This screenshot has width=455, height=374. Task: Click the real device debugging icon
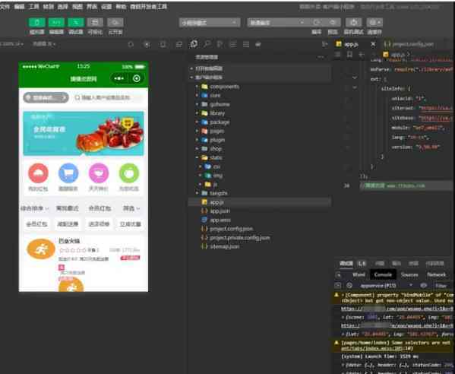click(353, 22)
